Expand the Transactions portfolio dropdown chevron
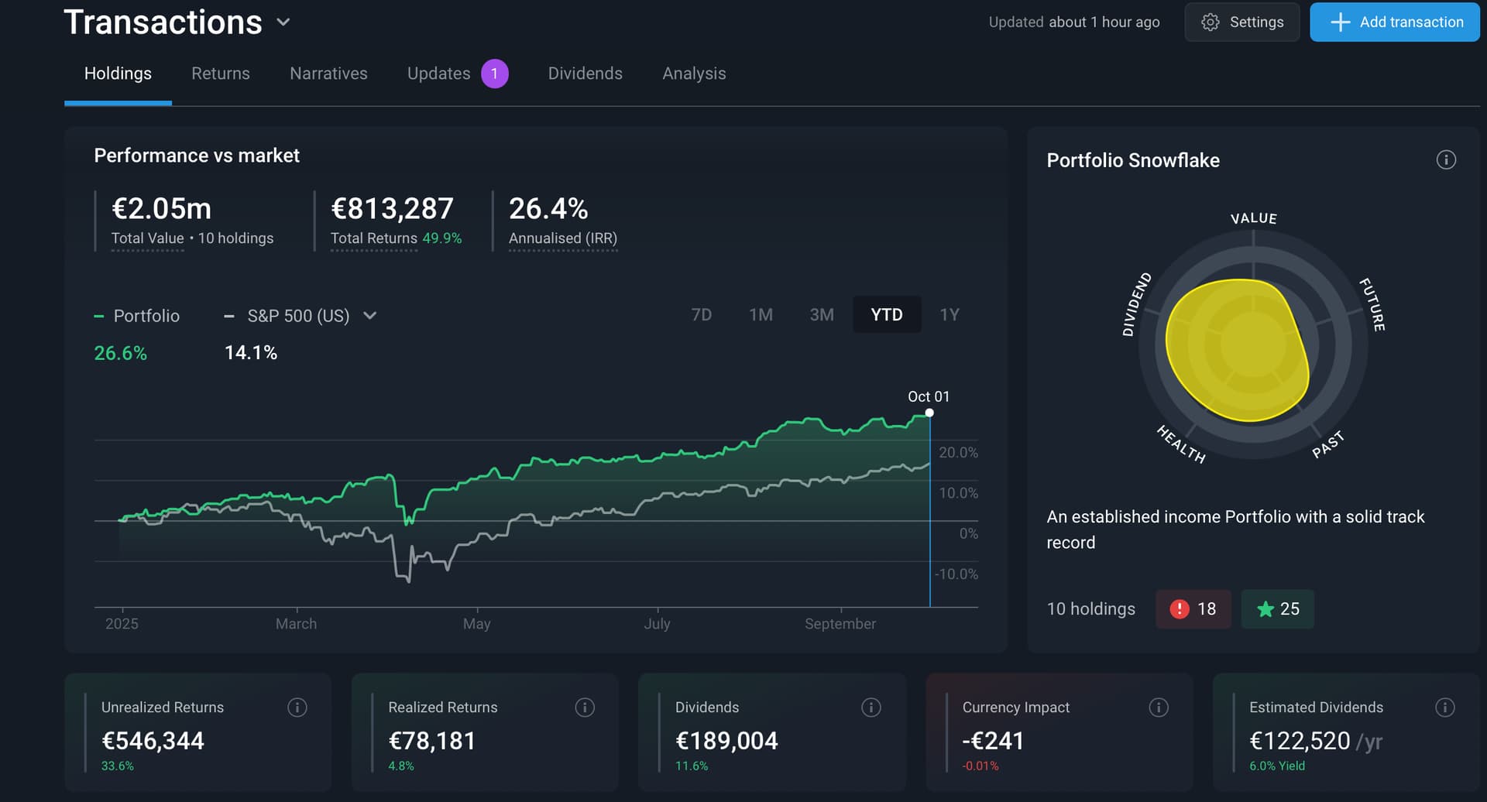This screenshot has width=1487, height=802. click(283, 22)
